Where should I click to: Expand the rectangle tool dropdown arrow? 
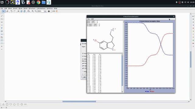pos(4,43)
